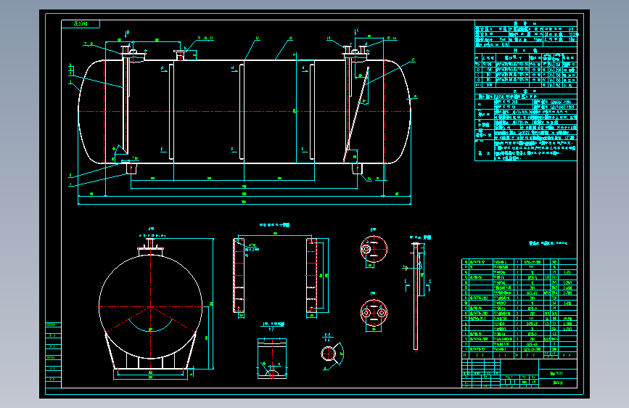Select the long vertical pipe detail drawing
Viewport: 629px width, 408px height.
point(416,297)
